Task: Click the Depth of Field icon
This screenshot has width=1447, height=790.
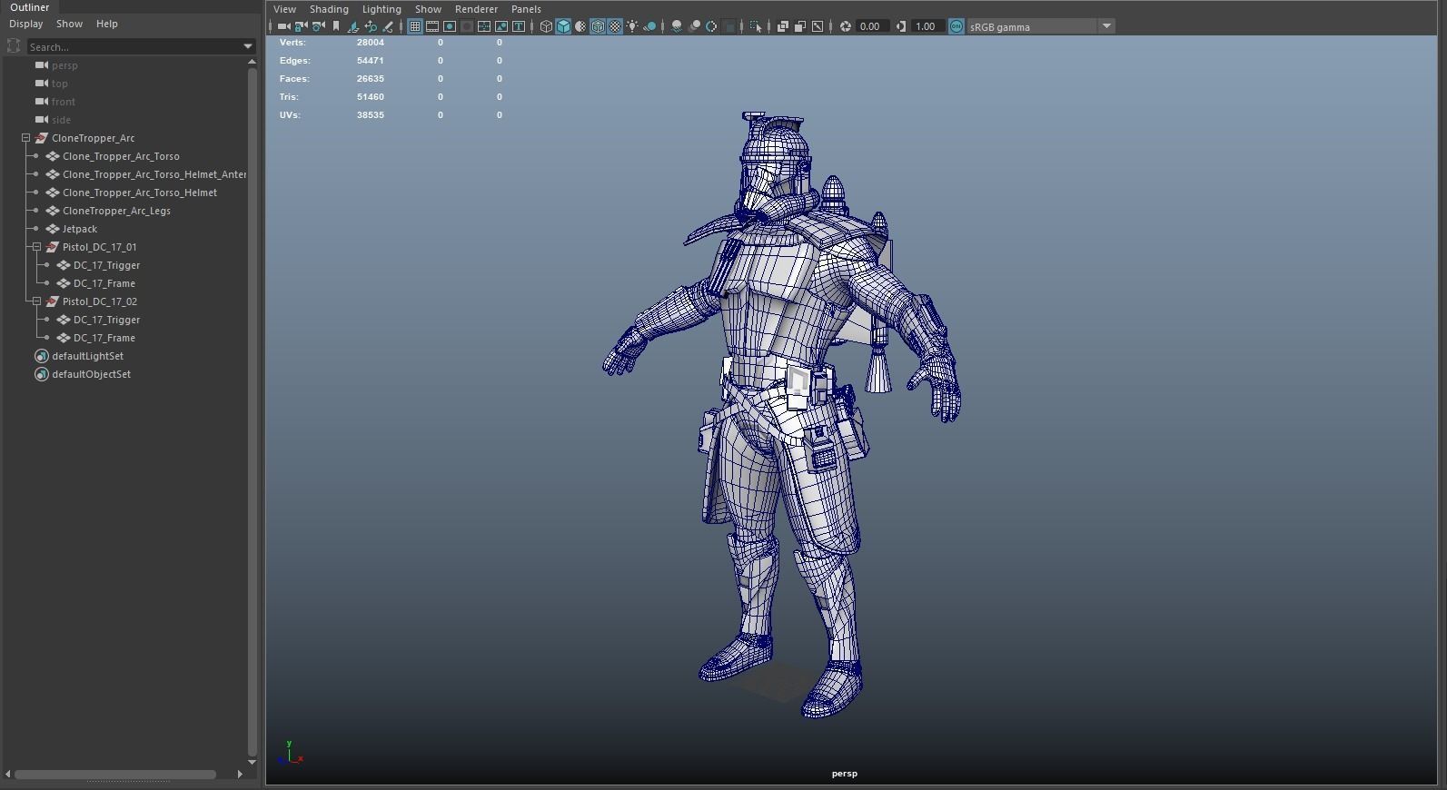Action: click(x=730, y=26)
